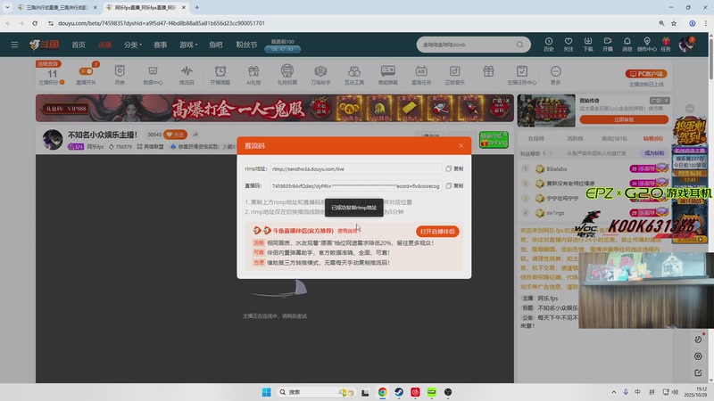Open Steam from the taskbar
Viewport: 714px width, 401px height.
(x=399, y=392)
